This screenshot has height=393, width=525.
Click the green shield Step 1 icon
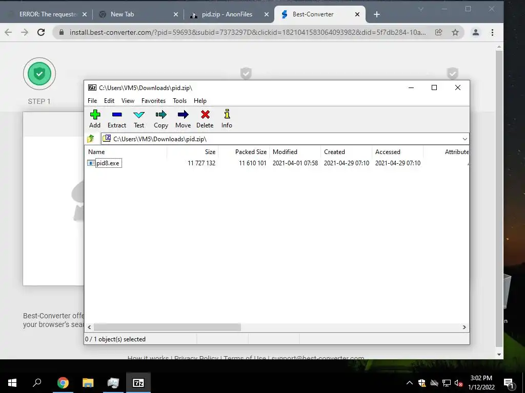coord(39,74)
